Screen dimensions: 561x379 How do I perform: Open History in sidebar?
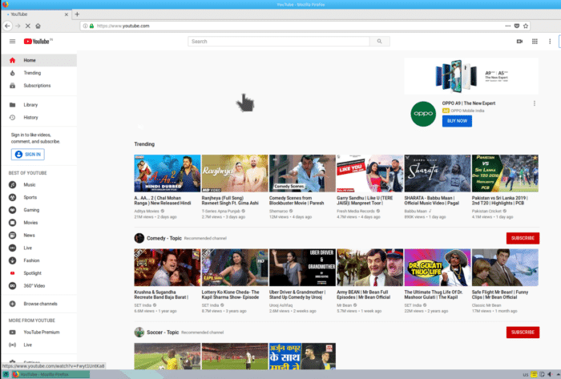pyautogui.click(x=38, y=117)
